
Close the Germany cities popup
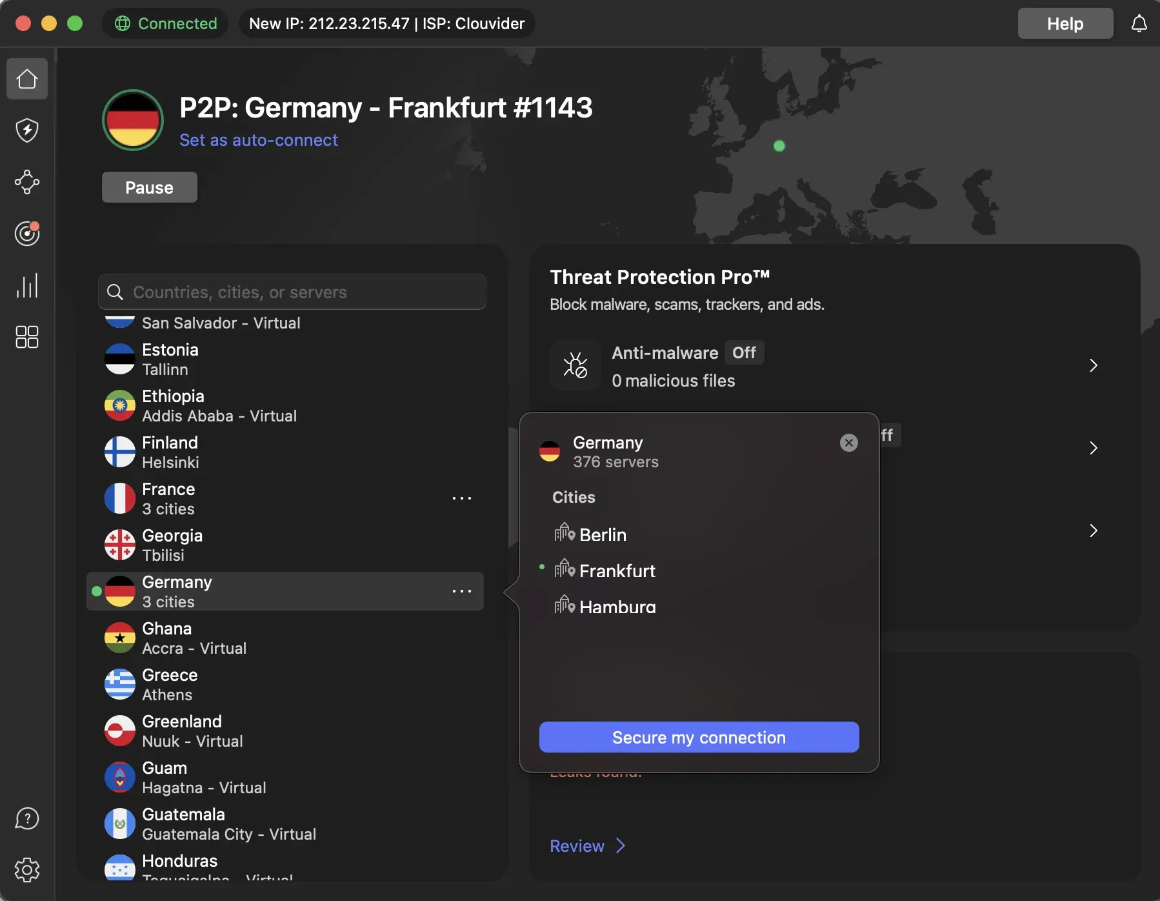tap(848, 443)
